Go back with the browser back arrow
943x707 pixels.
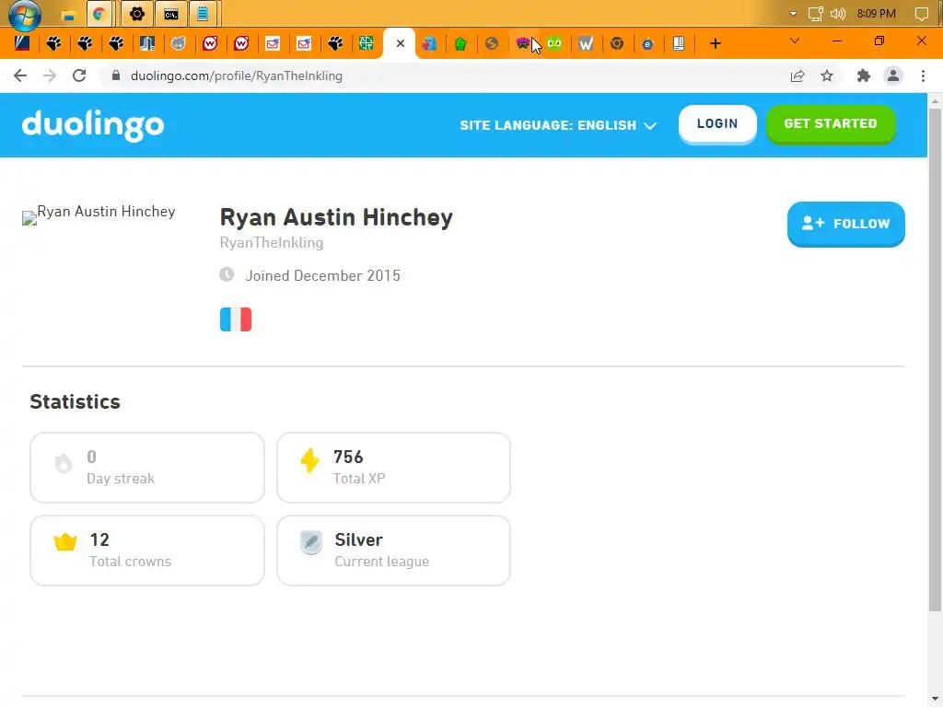click(x=20, y=75)
